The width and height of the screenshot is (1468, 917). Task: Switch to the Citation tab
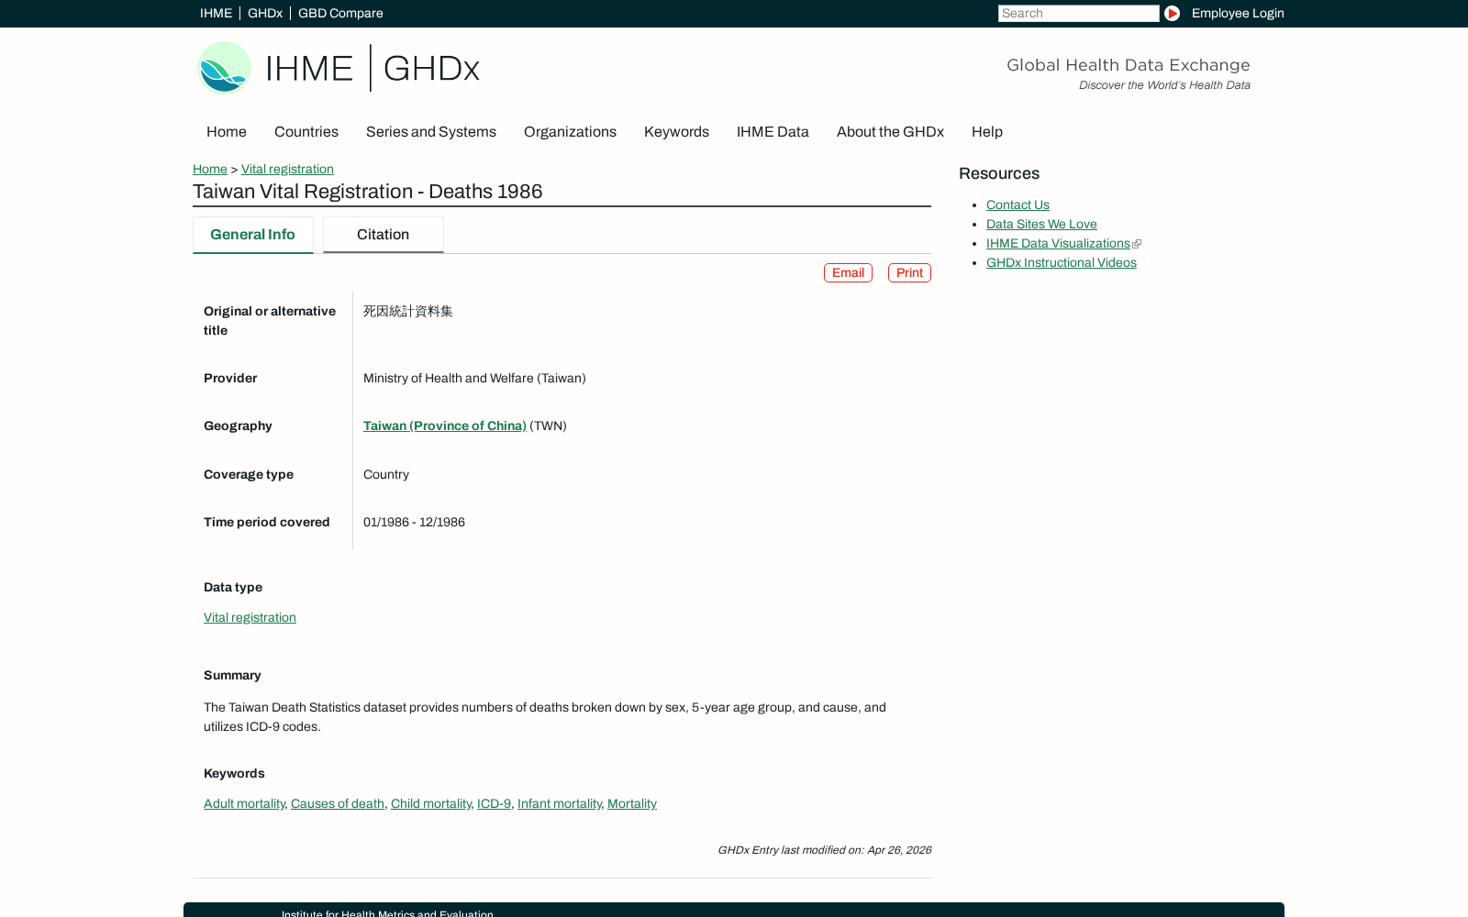384,235
